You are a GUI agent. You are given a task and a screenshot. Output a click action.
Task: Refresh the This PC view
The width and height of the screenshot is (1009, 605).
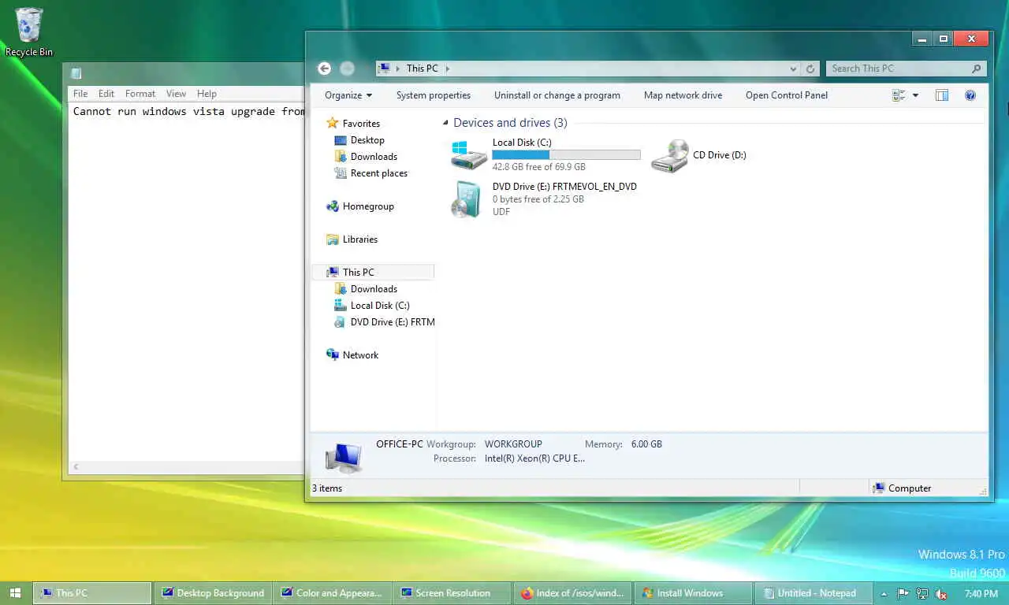[810, 69]
